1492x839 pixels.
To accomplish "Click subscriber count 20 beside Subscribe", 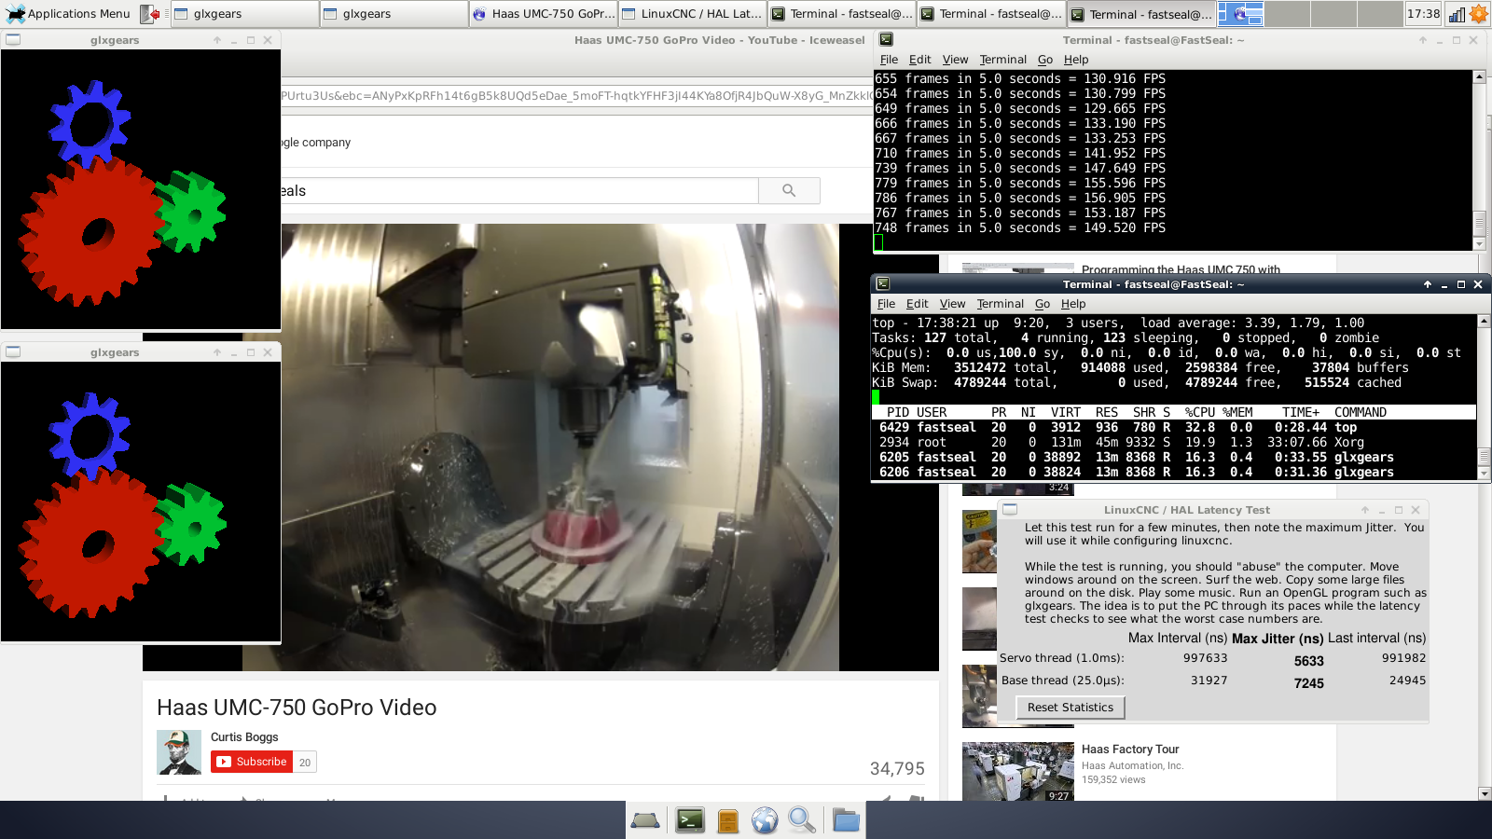I will [305, 763].
